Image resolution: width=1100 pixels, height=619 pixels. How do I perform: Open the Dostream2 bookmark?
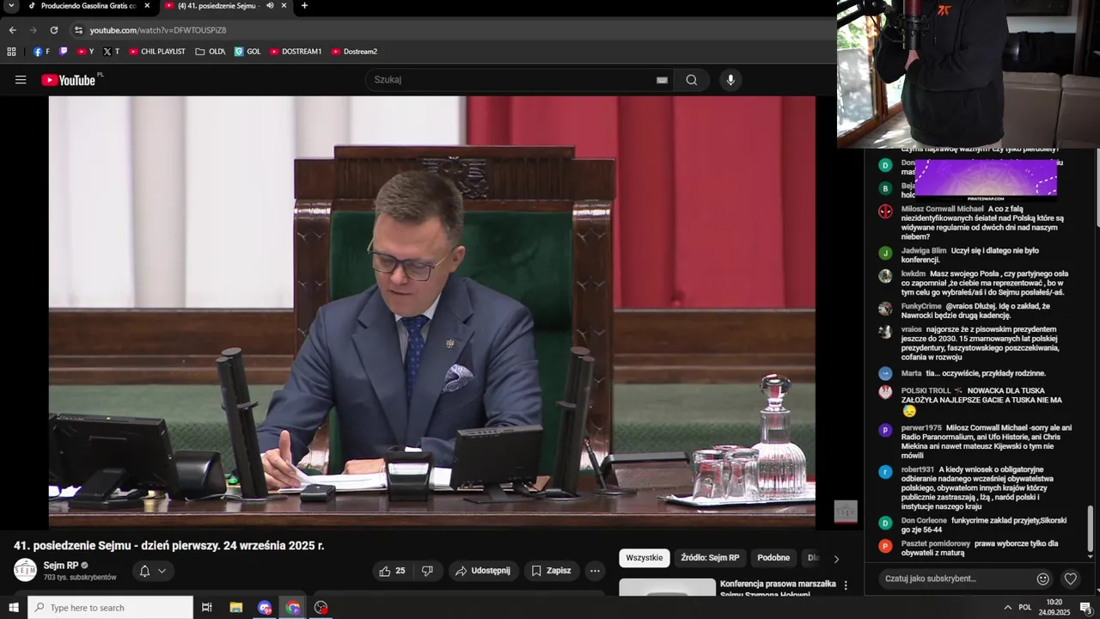point(354,52)
